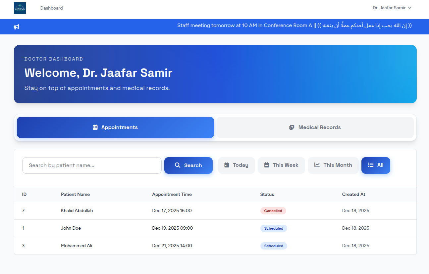Click the megaphone announcement icon
This screenshot has width=429, height=274.
[17, 27]
